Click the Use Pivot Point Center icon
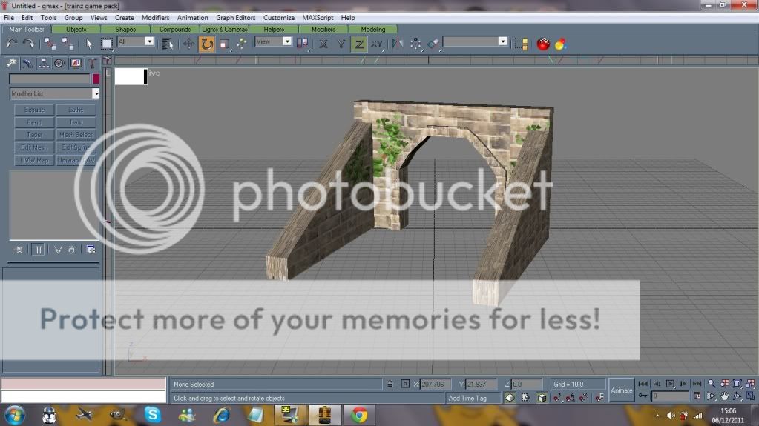759x426 pixels. 303,44
